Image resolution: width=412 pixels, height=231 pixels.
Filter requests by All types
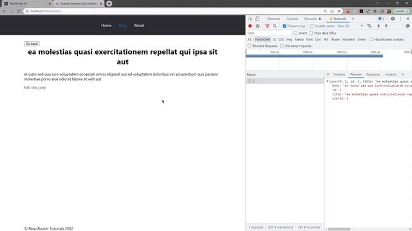coord(249,40)
